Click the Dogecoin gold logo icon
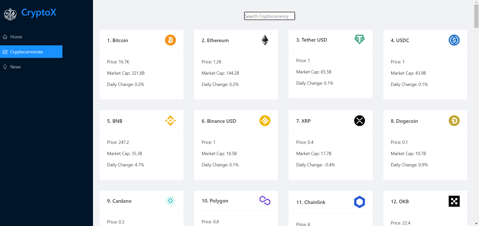Screen dimensions: 479x226 coord(454,121)
